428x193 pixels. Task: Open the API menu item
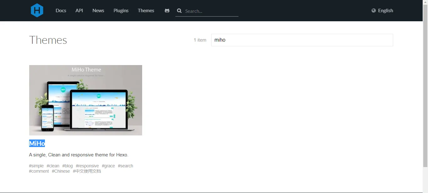coord(79,11)
